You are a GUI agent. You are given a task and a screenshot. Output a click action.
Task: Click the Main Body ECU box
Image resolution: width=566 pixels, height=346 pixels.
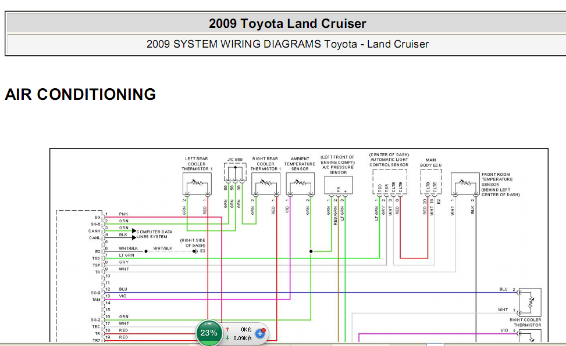pyautogui.click(x=430, y=182)
